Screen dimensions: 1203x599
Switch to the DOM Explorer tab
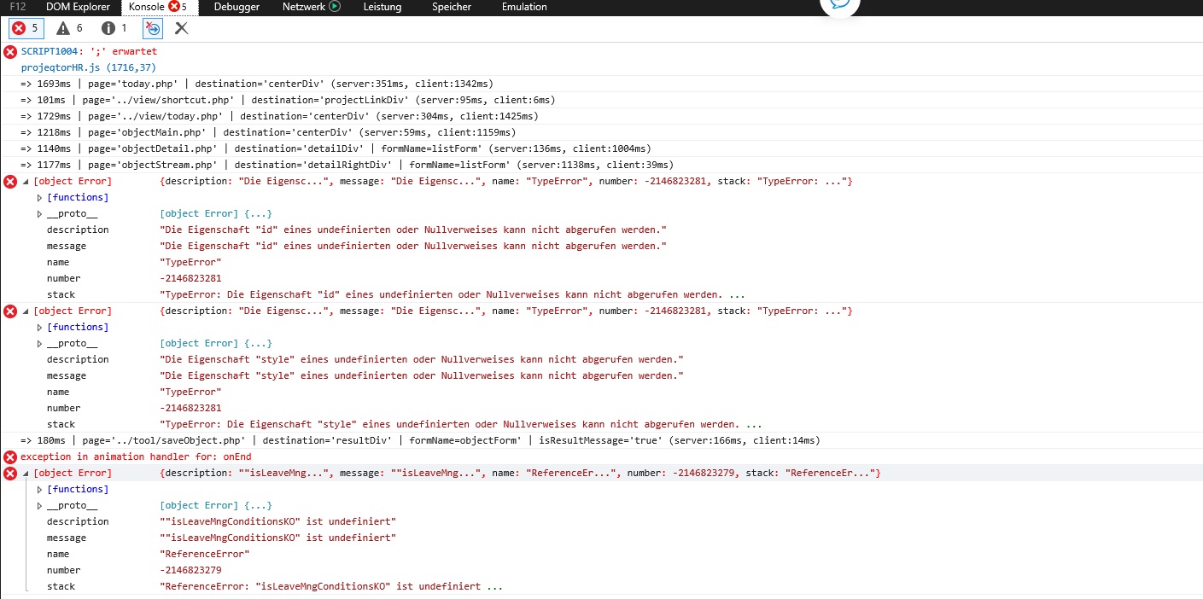pyautogui.click(x=78, y=7)
